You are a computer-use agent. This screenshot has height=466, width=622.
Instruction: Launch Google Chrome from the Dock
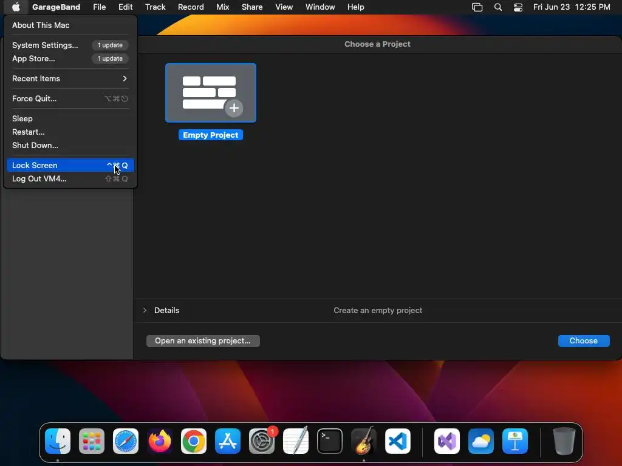click(194, 441)
